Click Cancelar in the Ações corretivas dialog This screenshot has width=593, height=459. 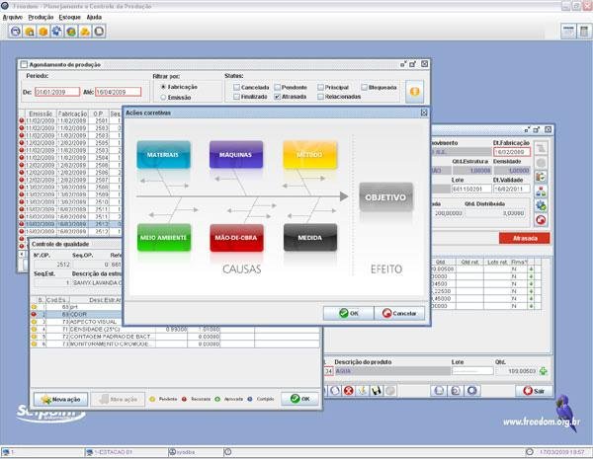(x=399, y=313)
